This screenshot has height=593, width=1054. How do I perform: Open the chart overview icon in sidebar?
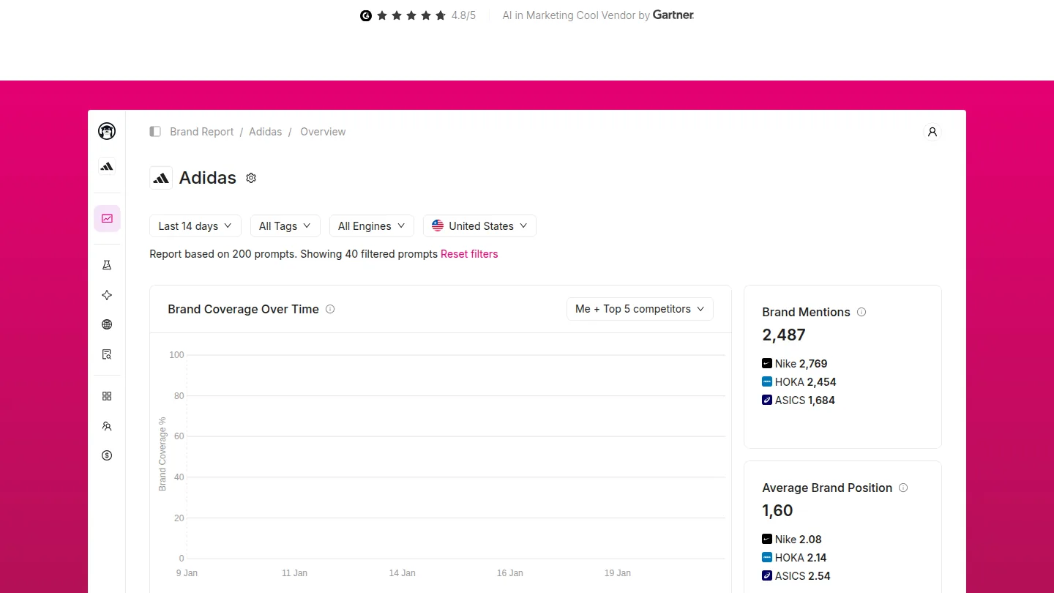tap(107, 218)
